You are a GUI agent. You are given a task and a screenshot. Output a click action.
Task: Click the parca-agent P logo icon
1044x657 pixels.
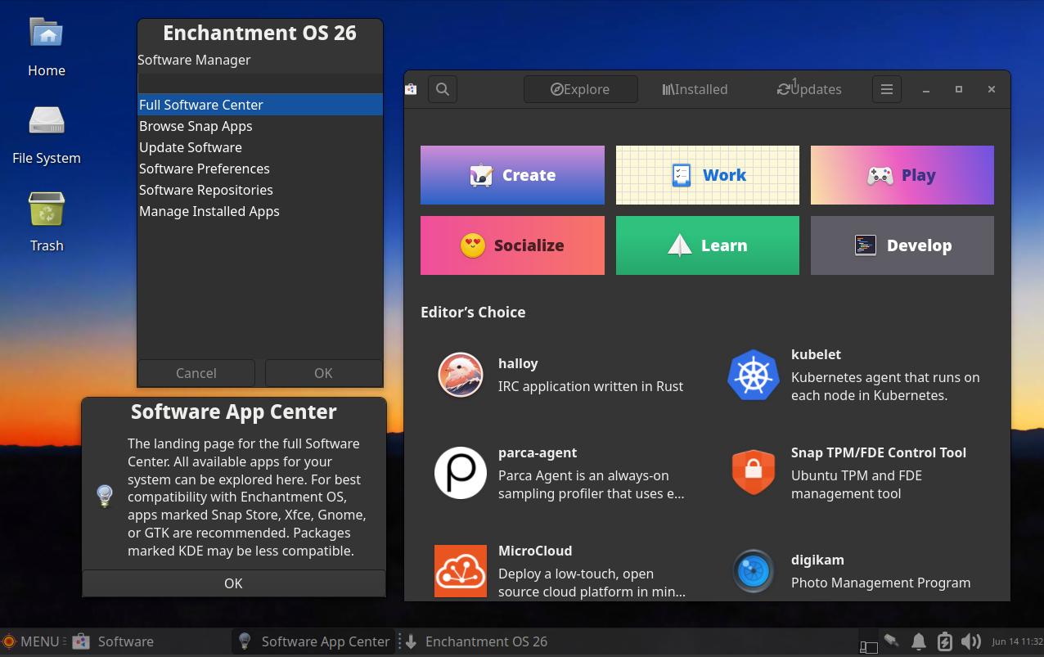pyautogui.click(x=460, y=473)
